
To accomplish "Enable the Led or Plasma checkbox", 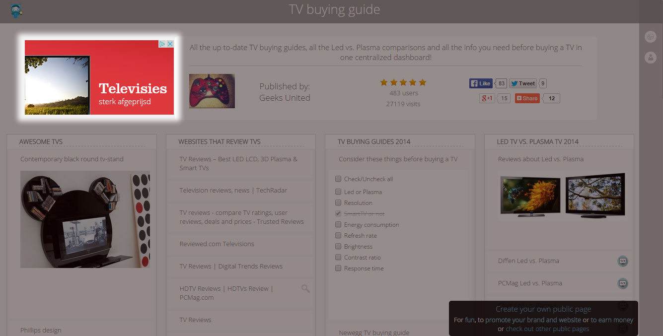I will [x=338, y=192].
